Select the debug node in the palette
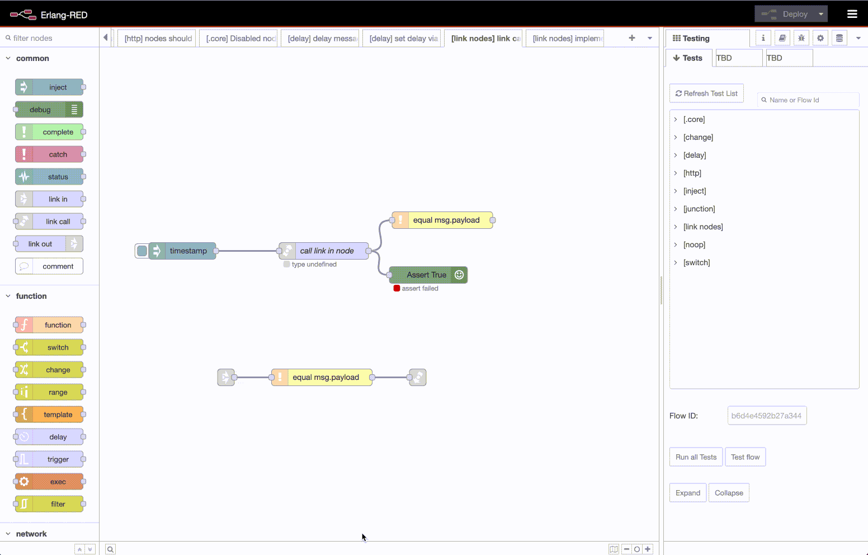 pos(49,110)
